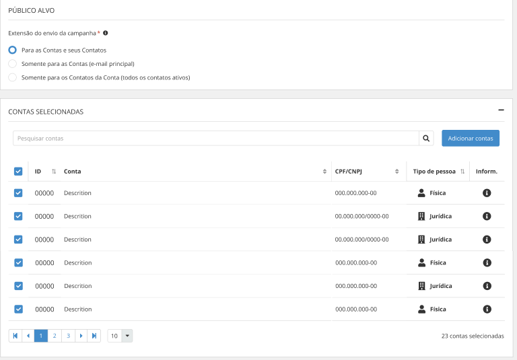Screen dimensions: 517x360
Task: Go to page 2
Action: click(55, 336)
